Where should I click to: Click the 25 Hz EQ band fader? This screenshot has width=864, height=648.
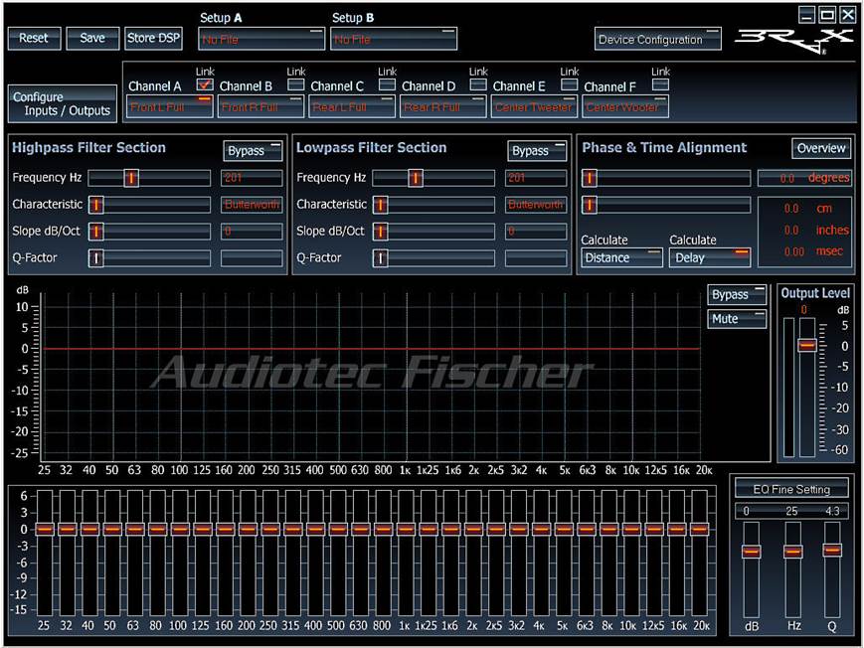point(45,529)
